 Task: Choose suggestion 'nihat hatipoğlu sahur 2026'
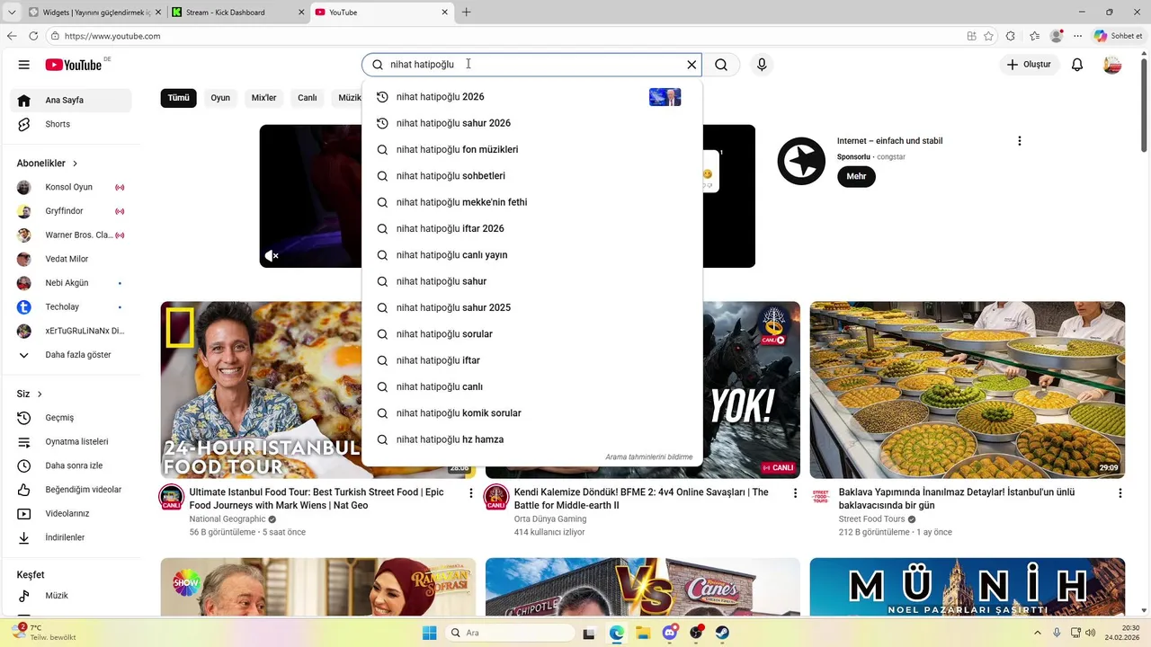pyautogui.click(x=531, y=123)
